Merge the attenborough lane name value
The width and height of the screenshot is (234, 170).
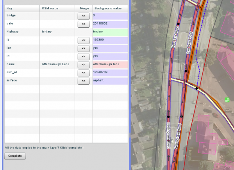point(84,65)
